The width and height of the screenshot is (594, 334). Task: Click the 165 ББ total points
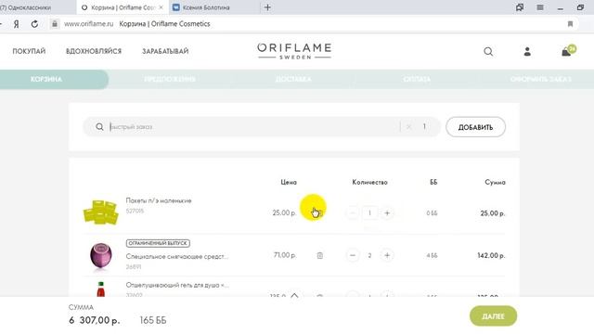click(153, 320)
